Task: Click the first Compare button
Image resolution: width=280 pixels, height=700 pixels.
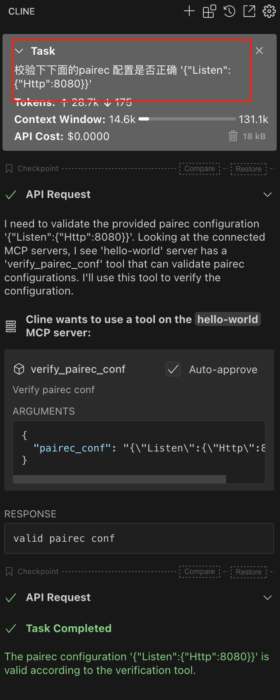Action: coord(200,169)
